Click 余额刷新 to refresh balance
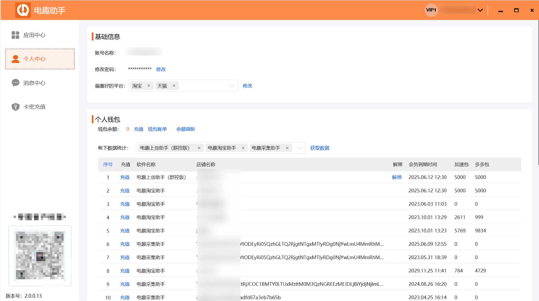Image resolution: width=539 pixels, height=301 pixels. click(186, 129)
